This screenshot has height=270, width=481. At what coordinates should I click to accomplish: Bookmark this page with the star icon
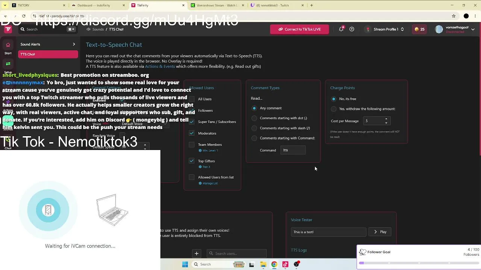[x=454, y=16]
